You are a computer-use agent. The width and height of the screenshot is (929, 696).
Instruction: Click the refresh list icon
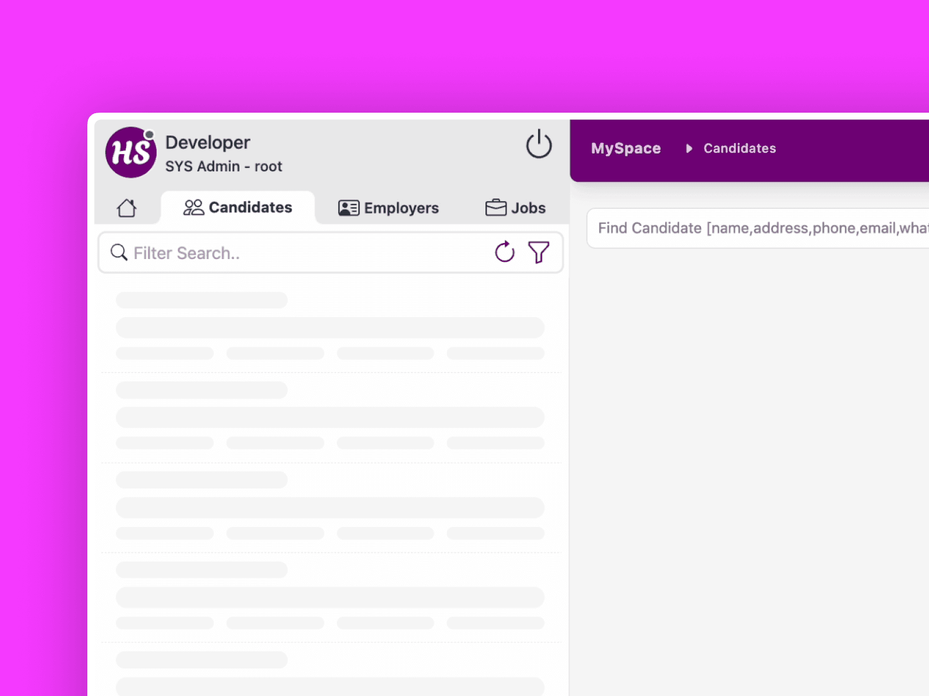504,252
